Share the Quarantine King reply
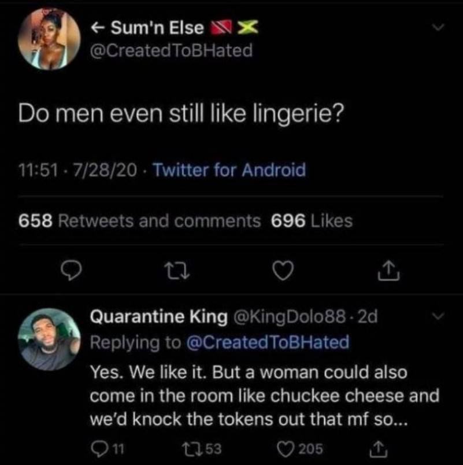This screenshot has height=465, width=463. tap(378, 448)
